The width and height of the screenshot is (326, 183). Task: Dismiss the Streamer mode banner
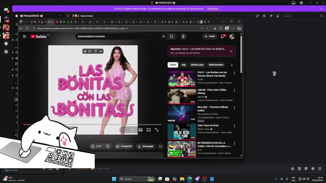click(x=321, y=9)
